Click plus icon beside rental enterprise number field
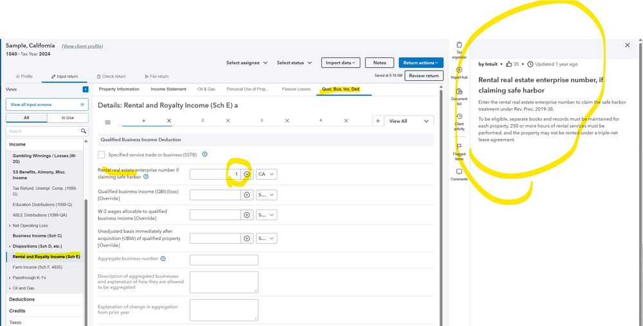Screen dimensions: 643x326 (x=247, y=175)
